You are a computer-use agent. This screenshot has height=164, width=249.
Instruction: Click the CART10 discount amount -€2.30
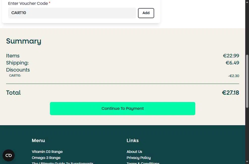(233, 76)
